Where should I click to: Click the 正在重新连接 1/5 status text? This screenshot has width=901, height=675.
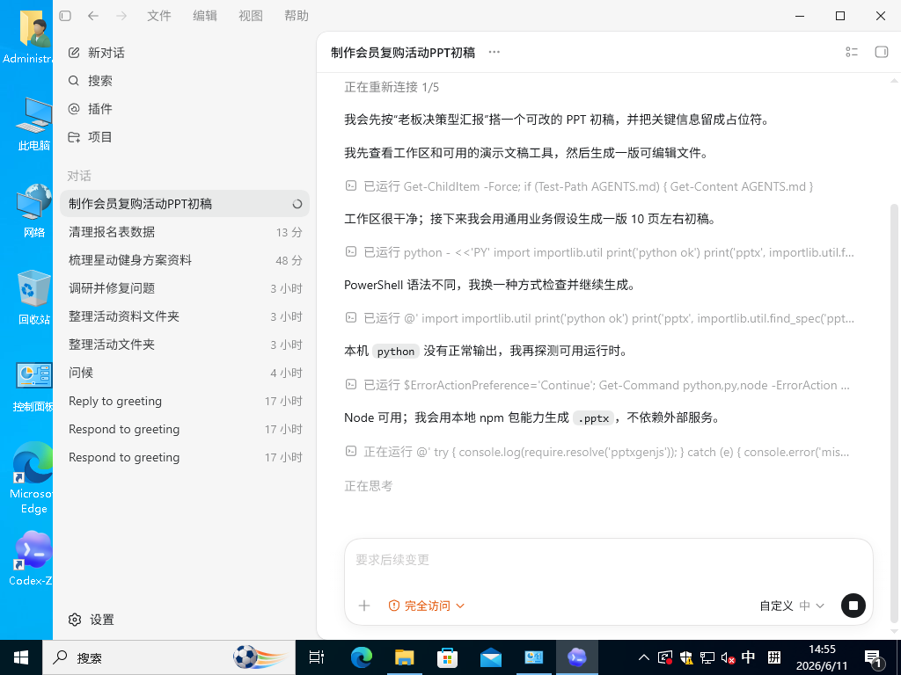point(392,87)
